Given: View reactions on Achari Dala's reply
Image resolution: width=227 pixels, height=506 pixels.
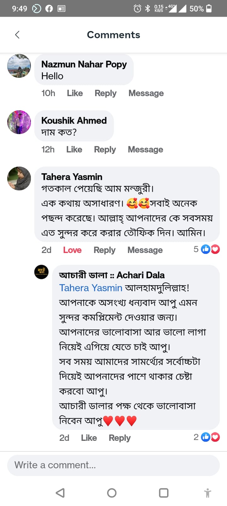Looking at the screenshot, I should 207,437.
